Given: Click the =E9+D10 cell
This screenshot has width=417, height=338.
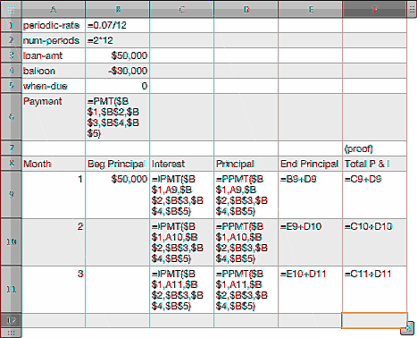Looking at the screenshot, I should click(311, 242).
